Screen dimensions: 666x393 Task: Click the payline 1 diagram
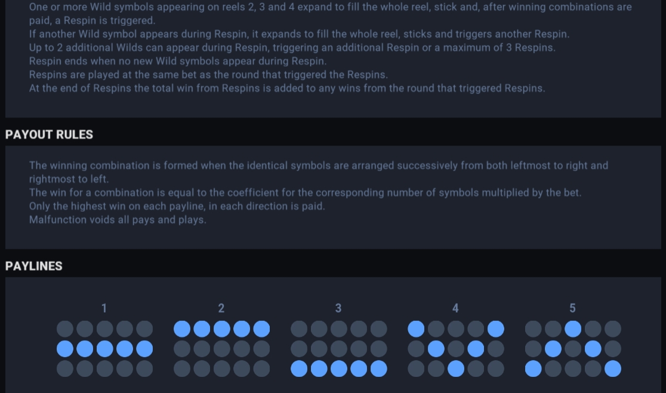tap(104, 348)
